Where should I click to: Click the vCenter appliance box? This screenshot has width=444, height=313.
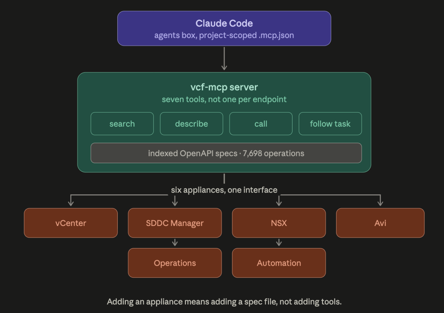(x=71, y=223)
